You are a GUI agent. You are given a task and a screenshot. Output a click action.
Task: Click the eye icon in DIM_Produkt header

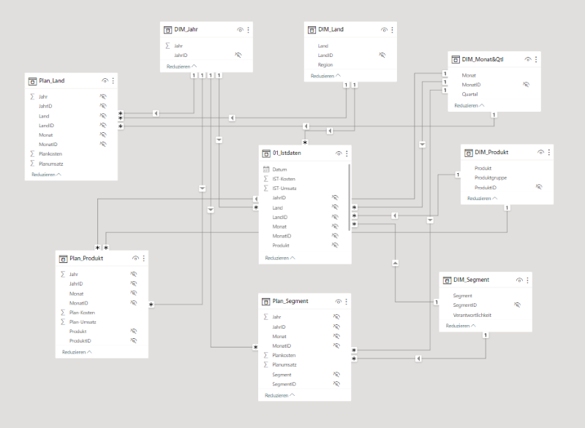click(540, 153)
